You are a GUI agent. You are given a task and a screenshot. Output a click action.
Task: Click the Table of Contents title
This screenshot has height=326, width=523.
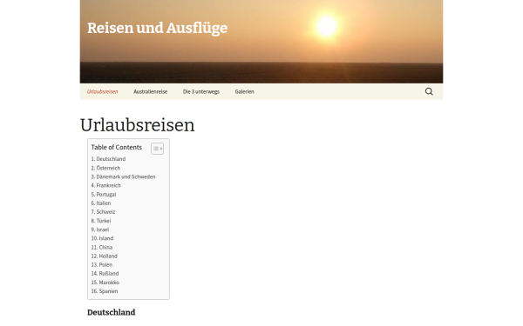(117, 148)
